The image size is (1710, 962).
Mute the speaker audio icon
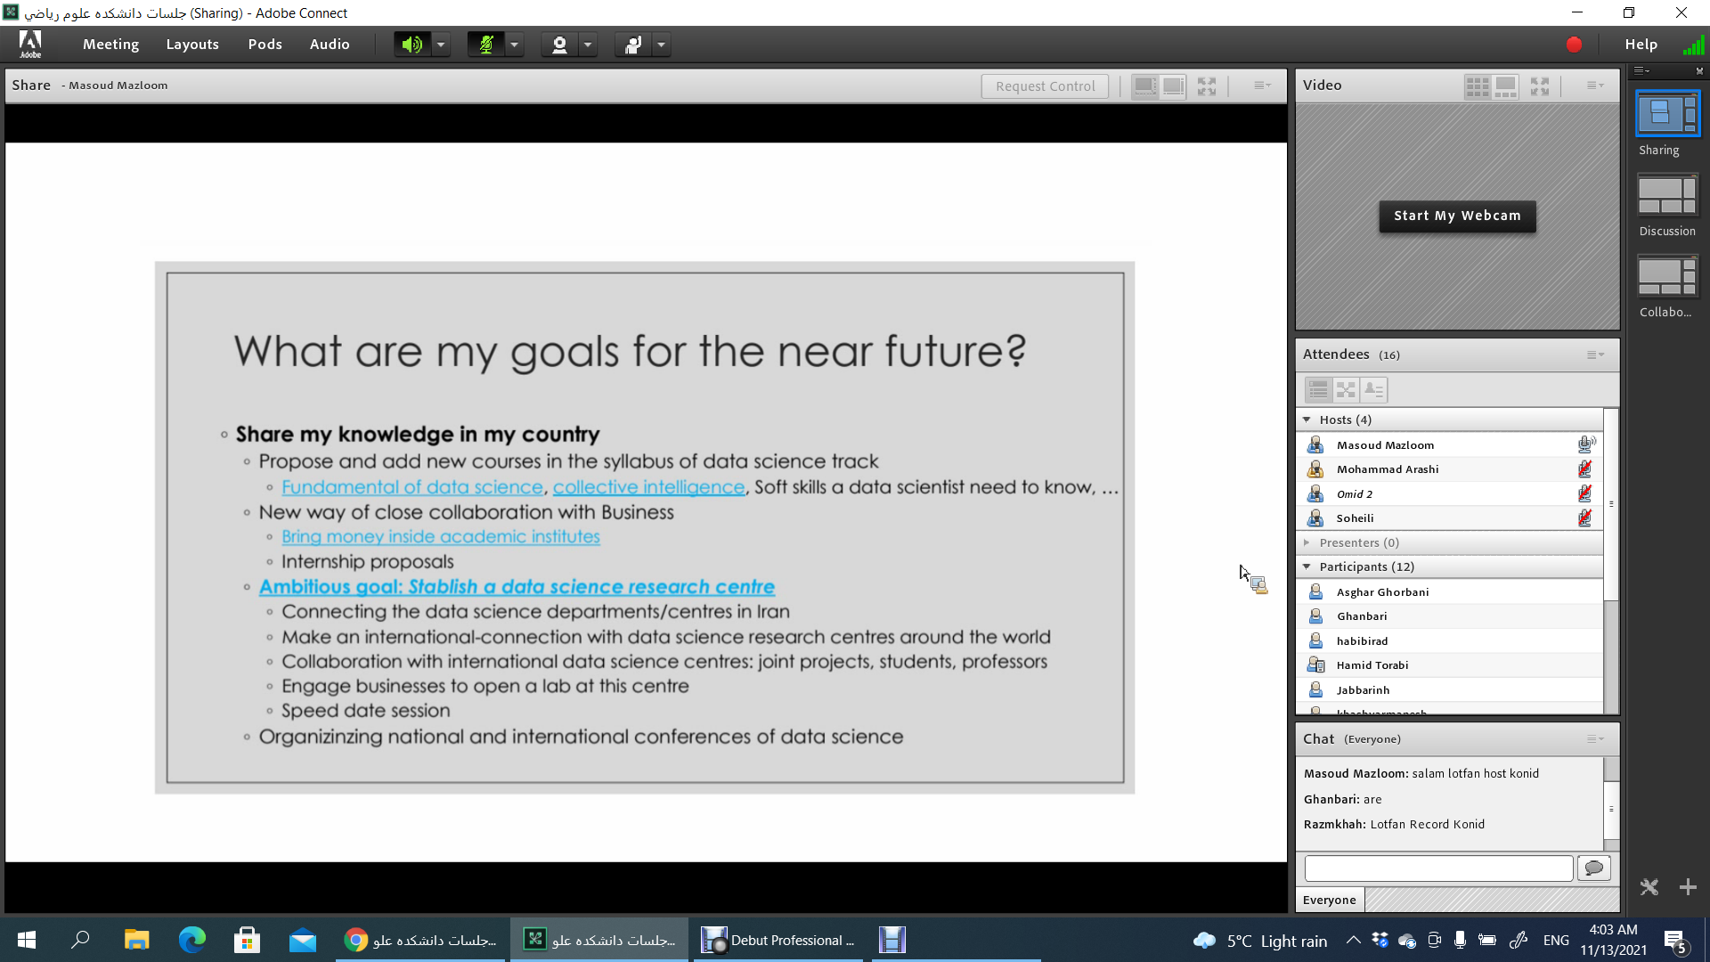tap(411, 45)
